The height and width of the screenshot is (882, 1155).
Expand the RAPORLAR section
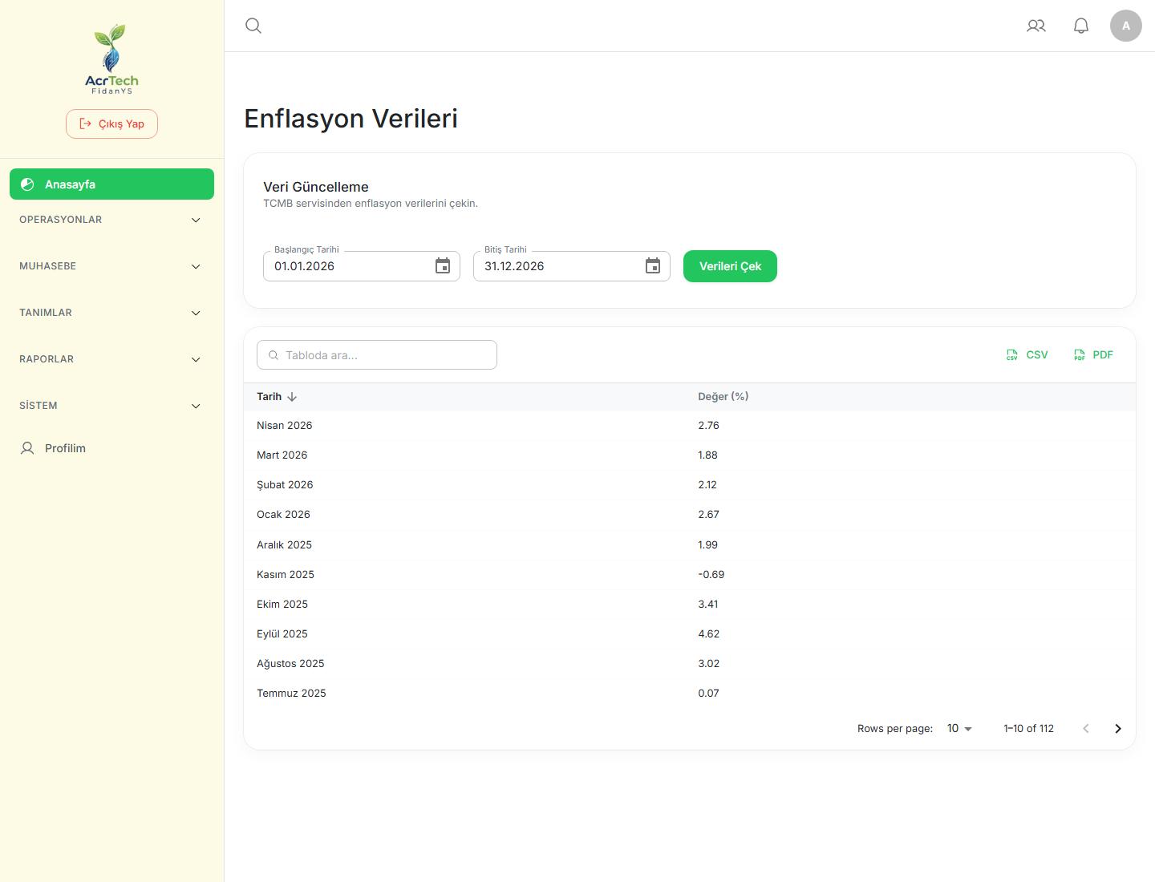(x=111, y=359)
